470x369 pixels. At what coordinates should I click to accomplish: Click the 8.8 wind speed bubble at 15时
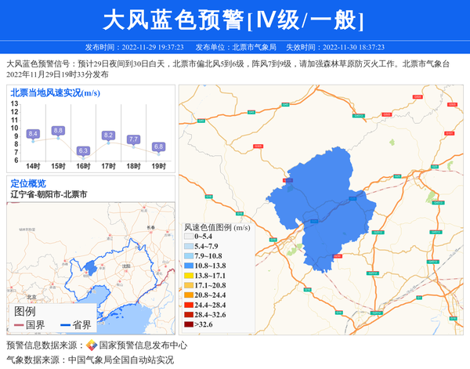coord(58,130)
